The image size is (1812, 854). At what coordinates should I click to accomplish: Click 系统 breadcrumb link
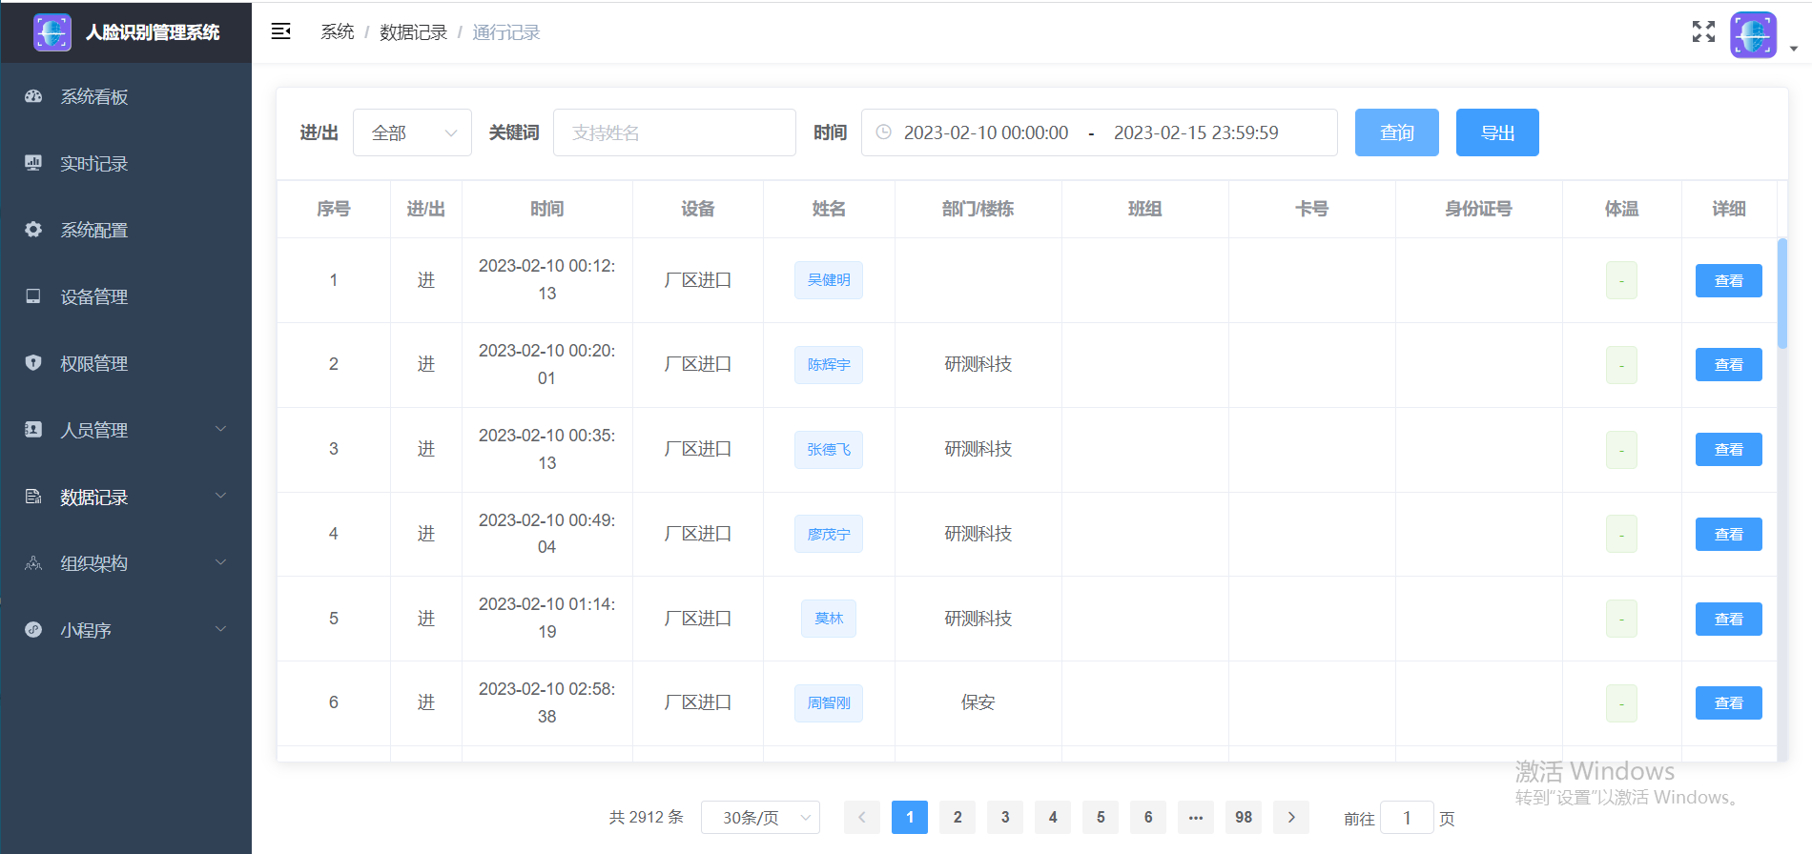coord(338,32)
